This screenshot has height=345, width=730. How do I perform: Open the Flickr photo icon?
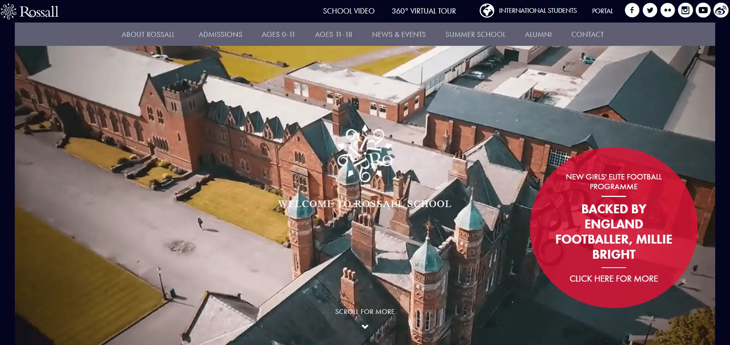click(668, 10)
